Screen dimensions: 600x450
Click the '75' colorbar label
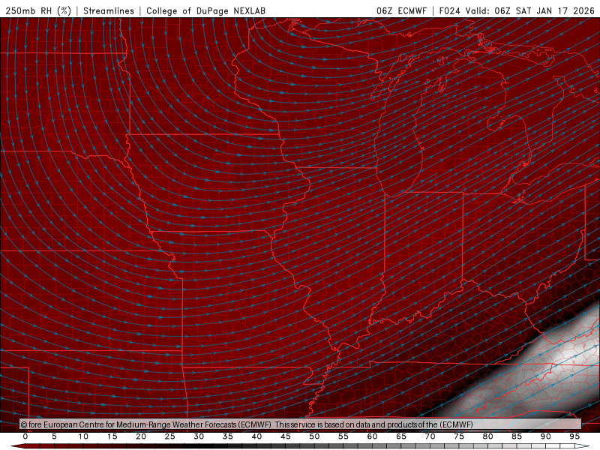coord(459,436)
